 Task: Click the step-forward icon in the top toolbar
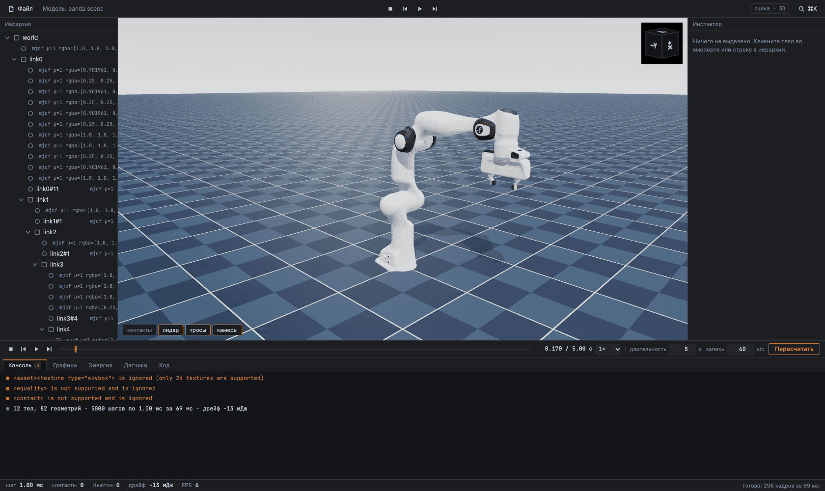coord(435,9)
